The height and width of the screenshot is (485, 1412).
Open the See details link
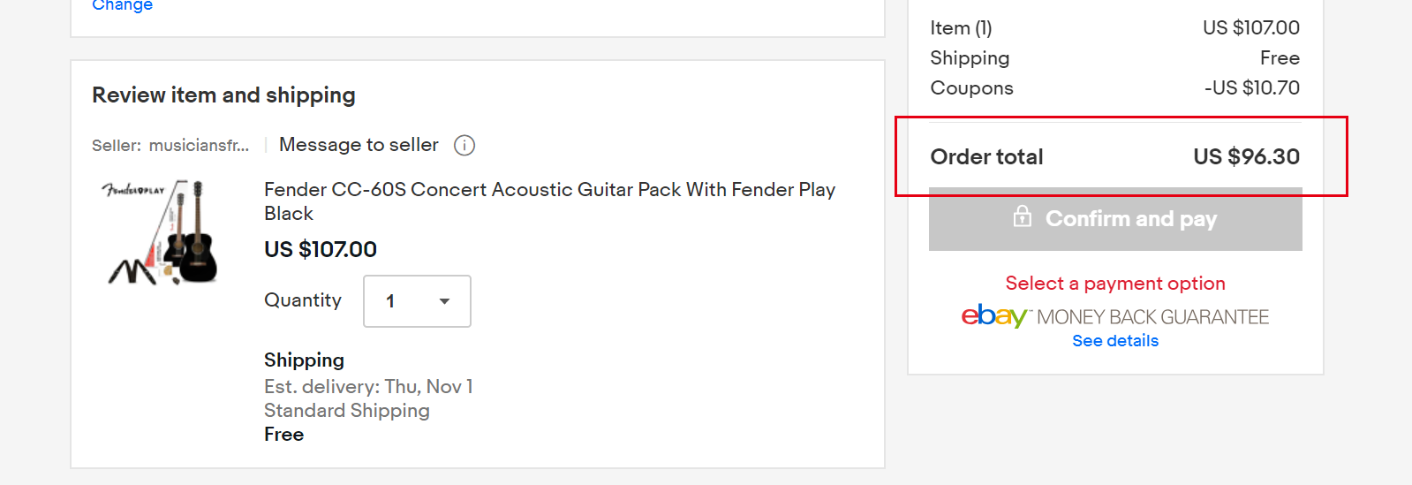click(x=1115, y=341)
